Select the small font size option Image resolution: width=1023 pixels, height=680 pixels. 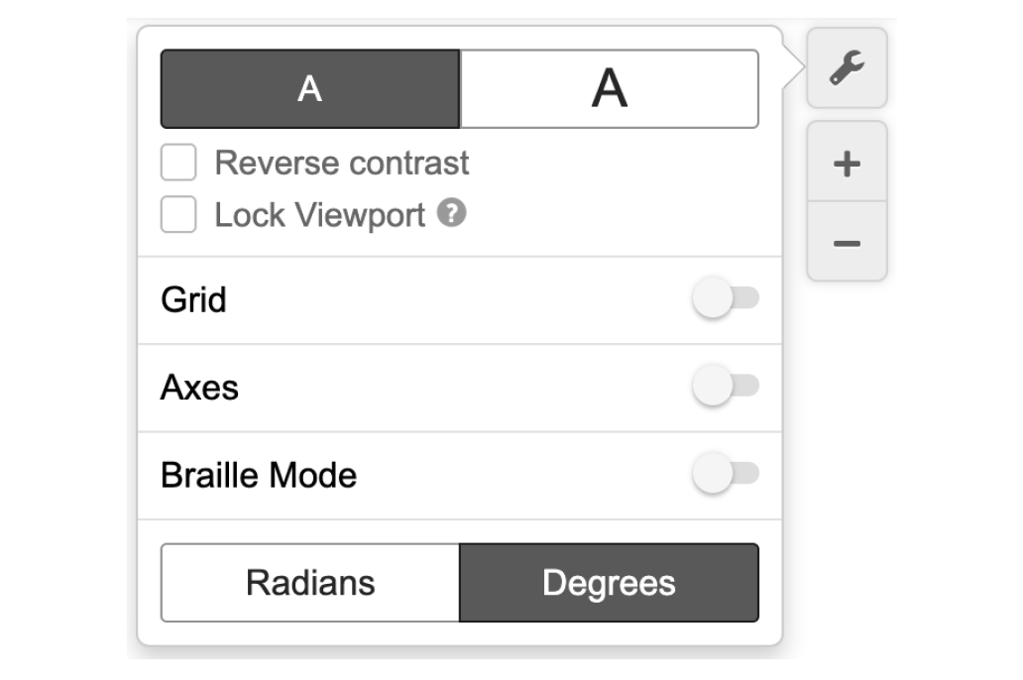[310, 88]
